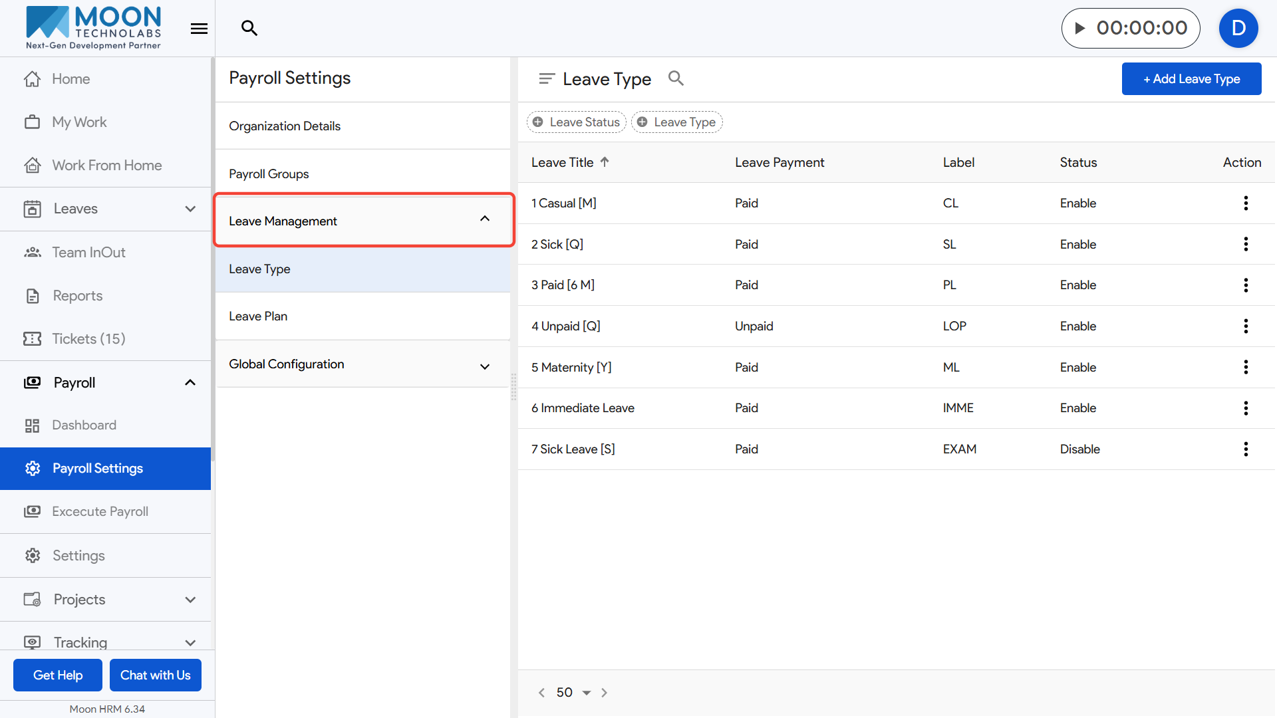Add Leave Type filter chip

[676, 122]
